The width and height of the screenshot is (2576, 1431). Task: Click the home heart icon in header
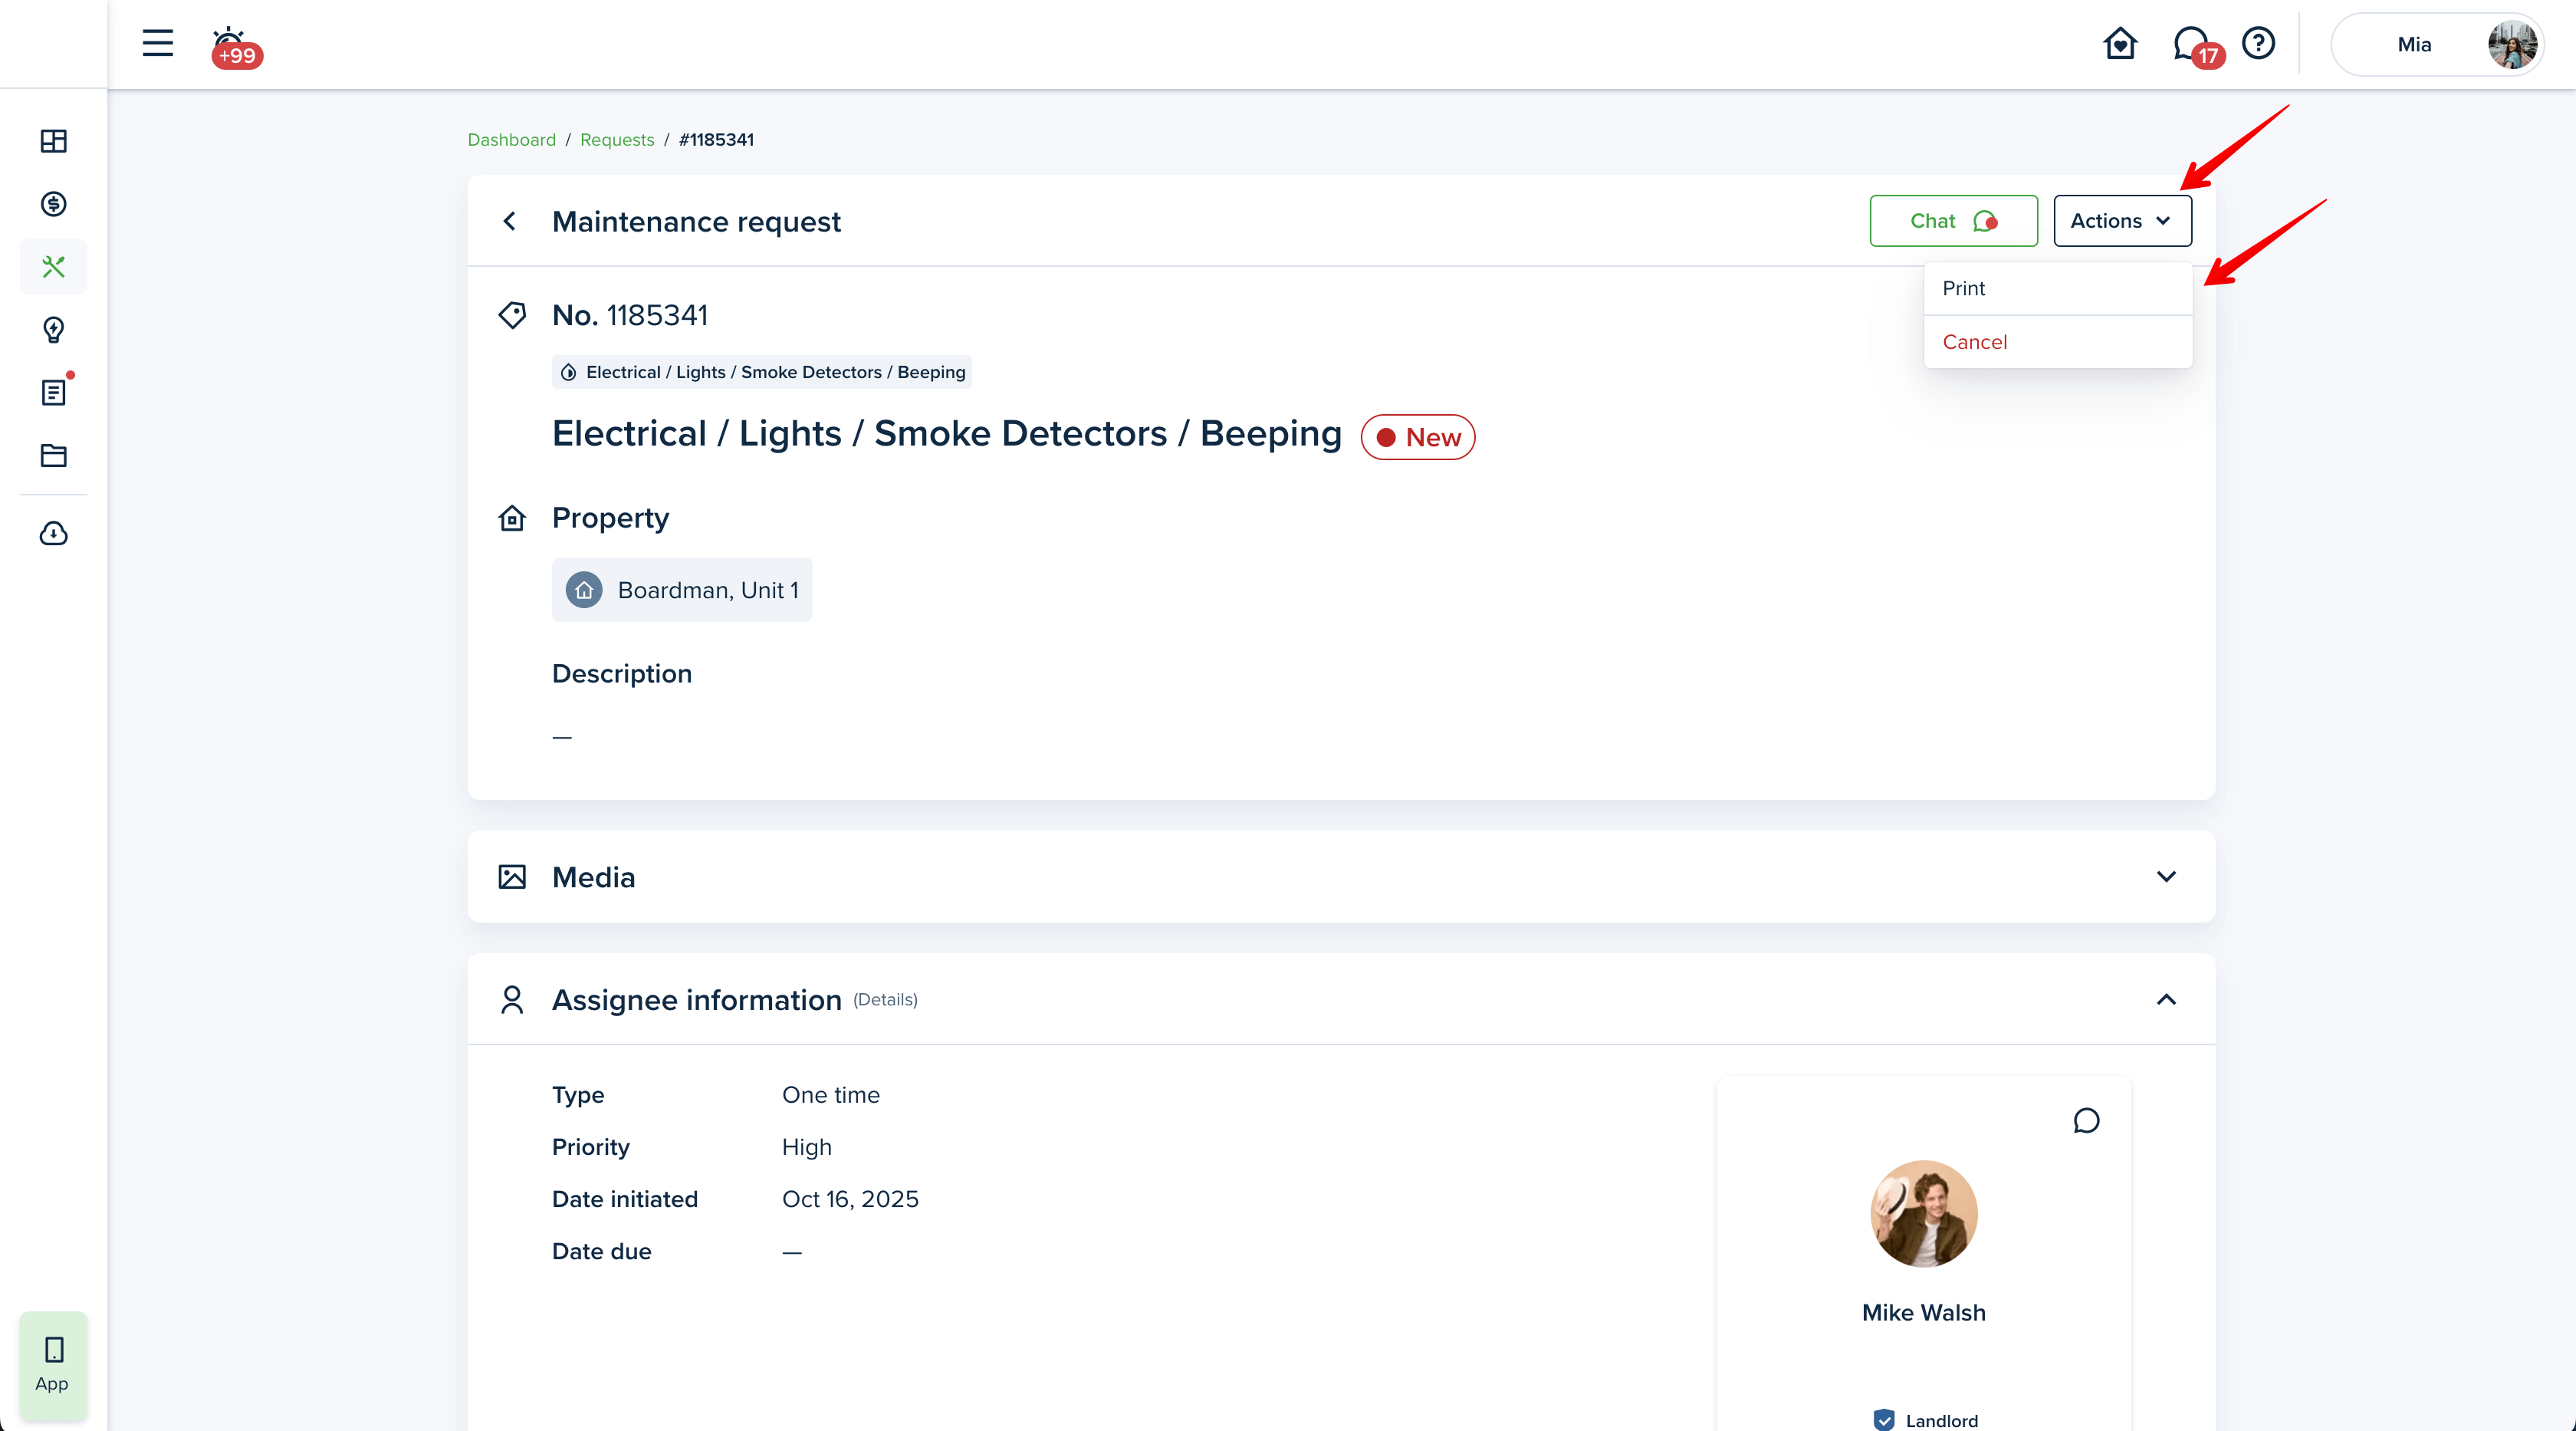coord(2119,44)
